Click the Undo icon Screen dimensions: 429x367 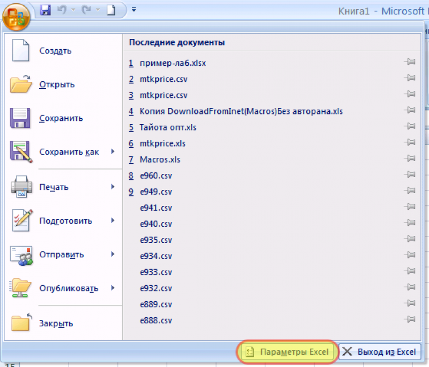click(x=62, y=10)
